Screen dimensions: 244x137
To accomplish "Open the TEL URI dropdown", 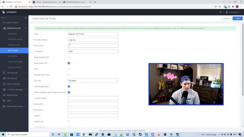I will pos(93,81).
